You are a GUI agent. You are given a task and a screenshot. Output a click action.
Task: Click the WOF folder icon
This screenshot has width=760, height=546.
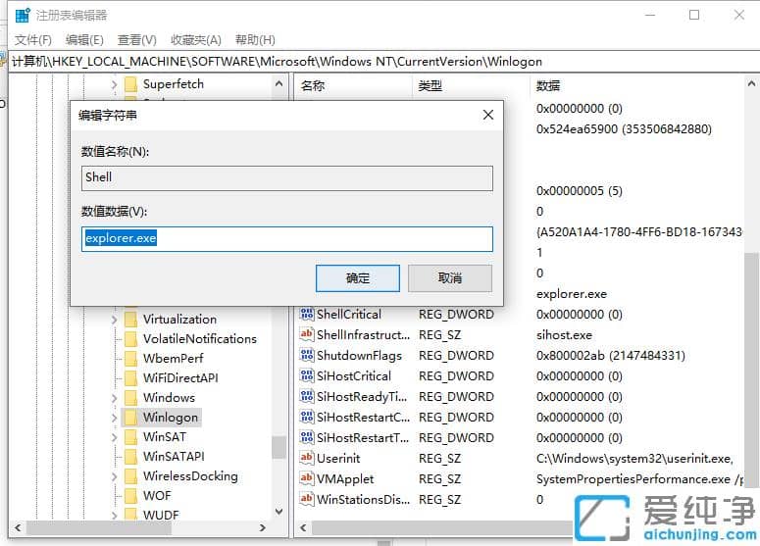point(130,496)
